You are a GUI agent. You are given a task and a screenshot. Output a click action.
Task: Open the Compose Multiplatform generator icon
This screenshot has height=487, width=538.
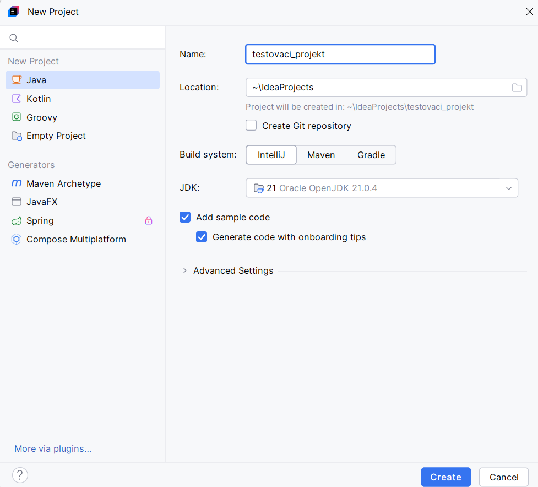coord(17,239)
